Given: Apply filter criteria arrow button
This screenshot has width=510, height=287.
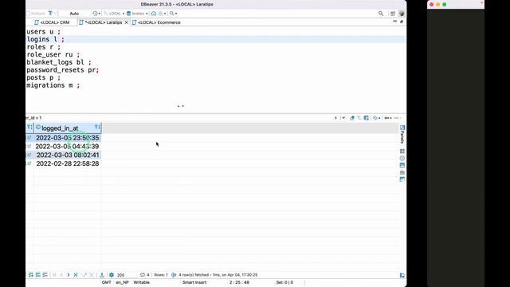Looking at the screenshot, I should (336, 118).
